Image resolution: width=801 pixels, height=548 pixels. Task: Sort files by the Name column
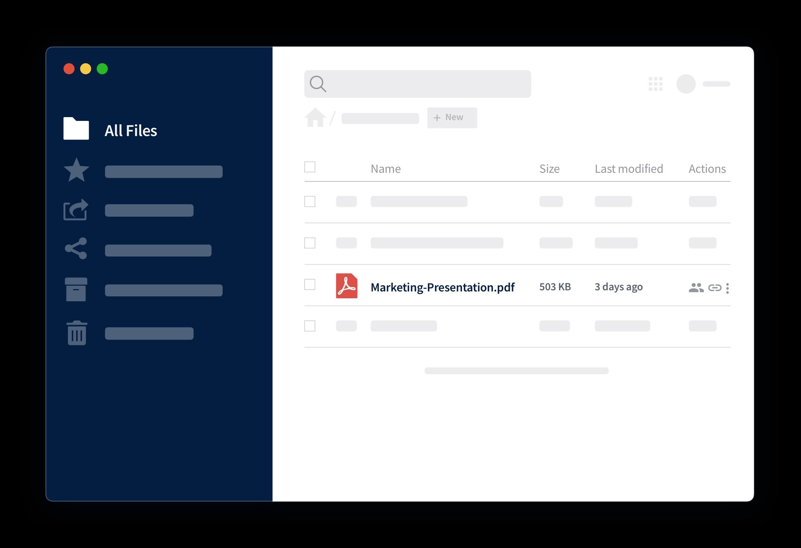coord(385,169)
